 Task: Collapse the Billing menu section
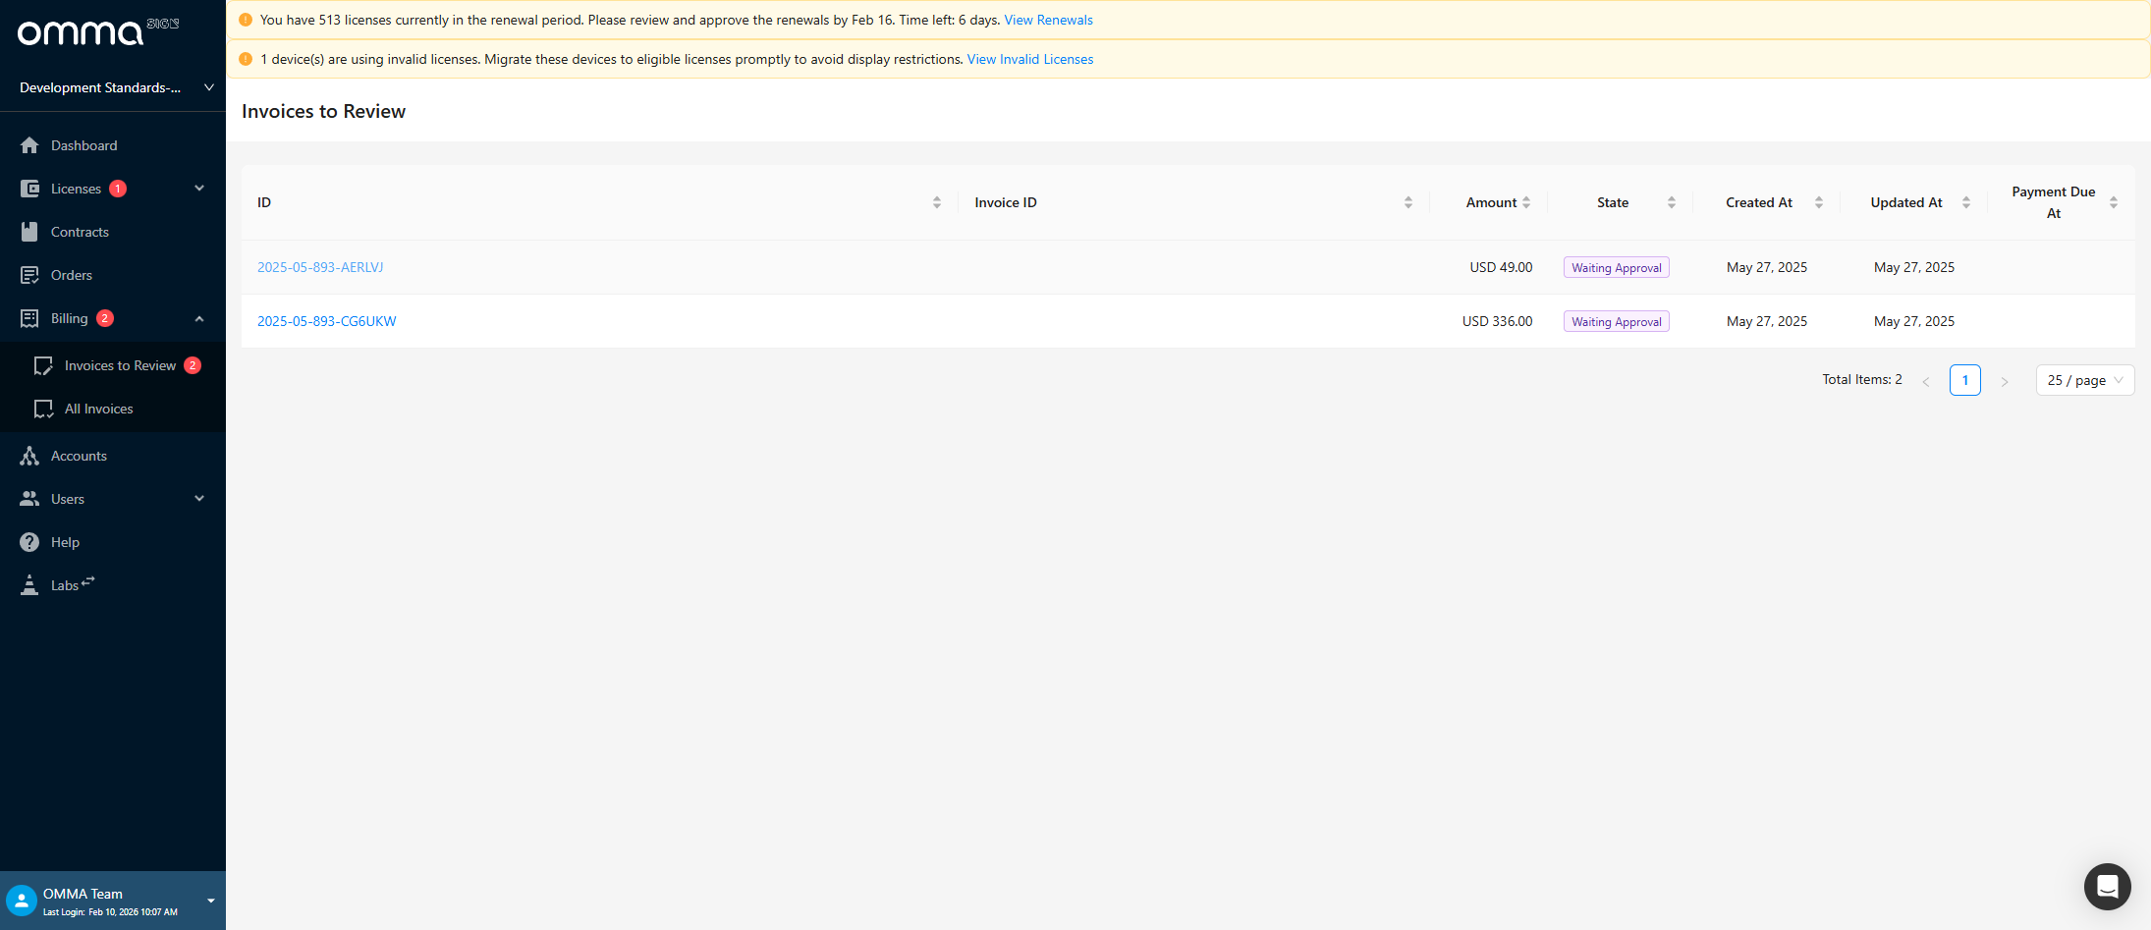pyautogui.click(x=199, y=318)
